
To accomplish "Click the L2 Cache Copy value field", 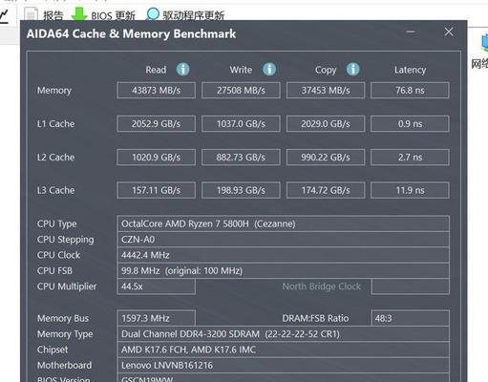I will point(326,158).
